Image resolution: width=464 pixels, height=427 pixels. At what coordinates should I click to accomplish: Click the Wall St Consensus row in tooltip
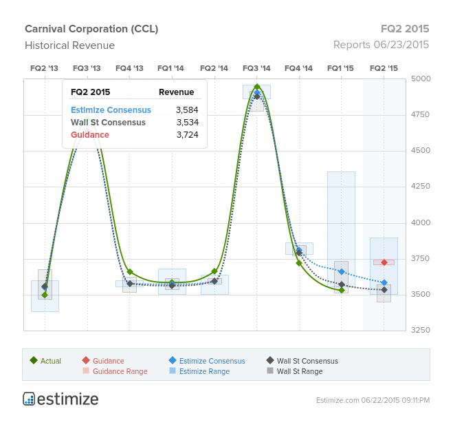tap(135, 122)
